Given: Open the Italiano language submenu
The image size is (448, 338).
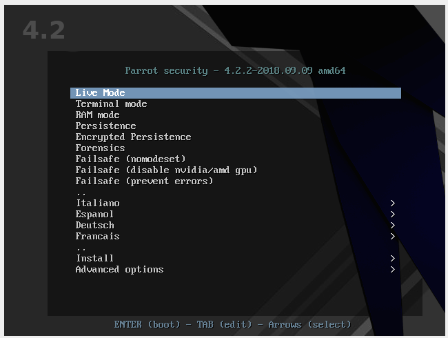Looking at the screenshot, I should 97,203.
